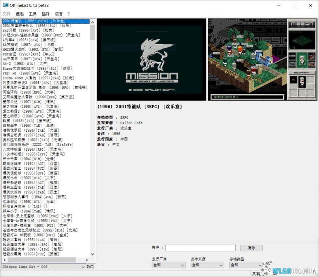Open the 查看 menu
Image resolution: width=319 pixels, height=277 pixels.
click(x=20, y=14)
